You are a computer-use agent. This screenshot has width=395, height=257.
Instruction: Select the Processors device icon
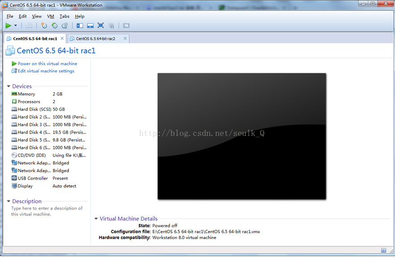coord(14,102)
